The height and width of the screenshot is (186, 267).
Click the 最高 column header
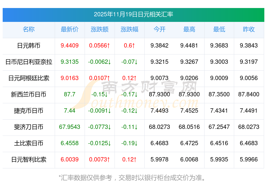click(x=189, y=29)
